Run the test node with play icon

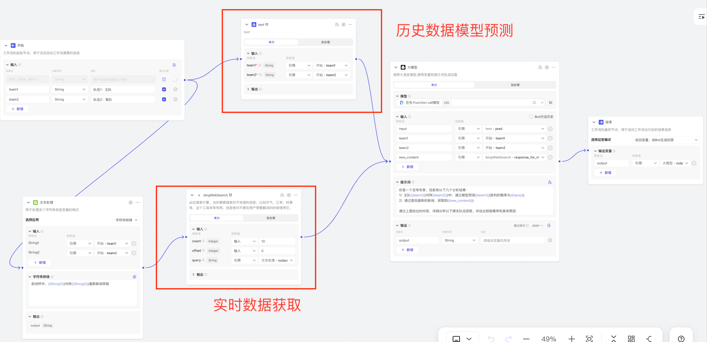coord(343,25)
